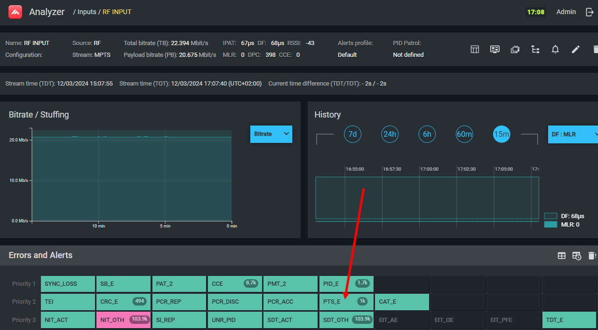Click the pink NIT_OTH alert tile
This screenshot has width=598, height=330.
[x=123, y=320]
